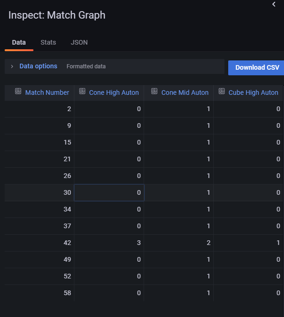Click the Download CSV button

pos(256,68)
